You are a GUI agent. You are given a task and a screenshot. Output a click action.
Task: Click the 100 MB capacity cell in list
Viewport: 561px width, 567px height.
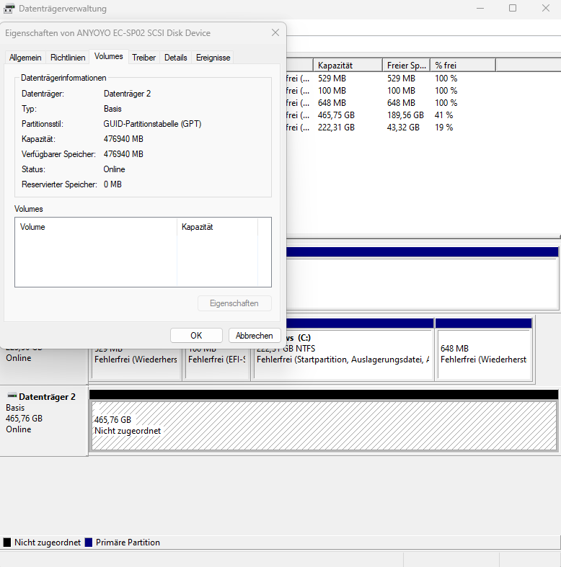[332, 91]
